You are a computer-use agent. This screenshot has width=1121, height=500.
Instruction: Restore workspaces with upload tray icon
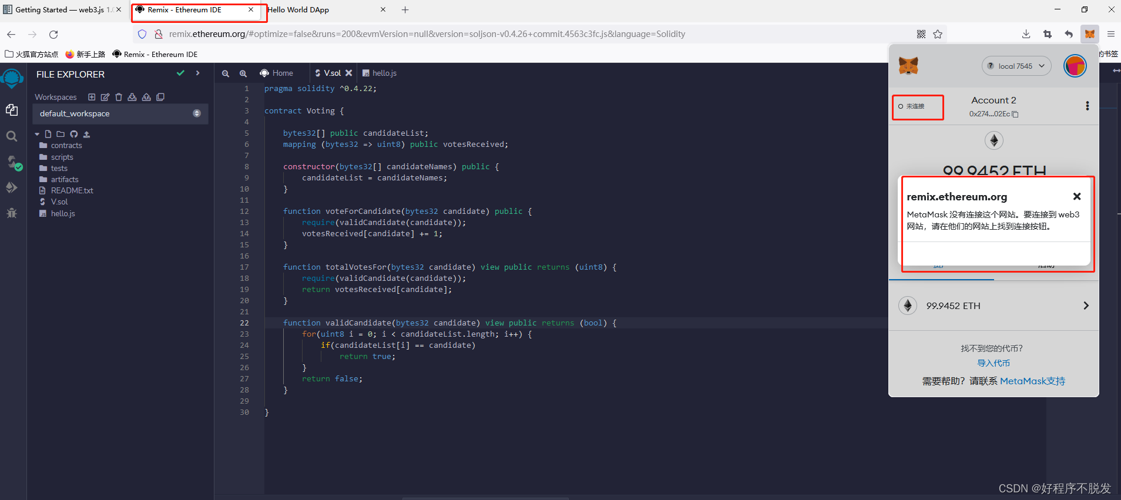pyautogui.click(x=146, y=97)
